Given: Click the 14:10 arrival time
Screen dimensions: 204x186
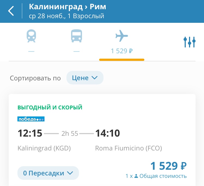Looking at the screenshot, I should (x=108, y=133).
